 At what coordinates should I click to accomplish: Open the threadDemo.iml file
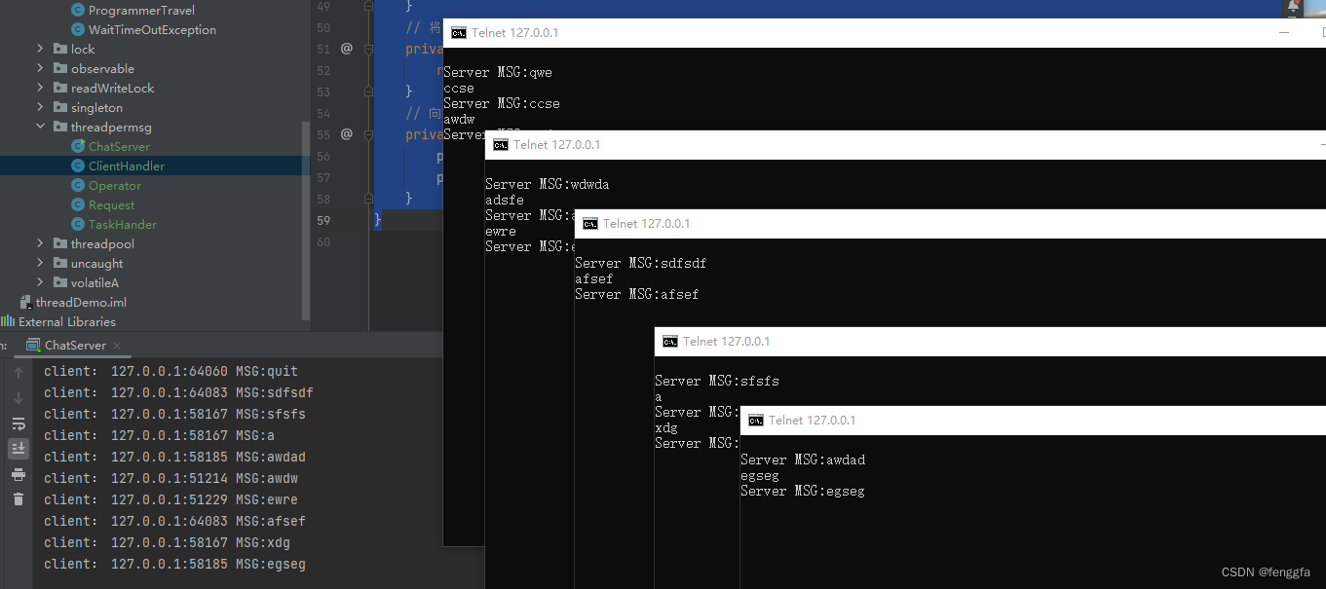point(81,302)
